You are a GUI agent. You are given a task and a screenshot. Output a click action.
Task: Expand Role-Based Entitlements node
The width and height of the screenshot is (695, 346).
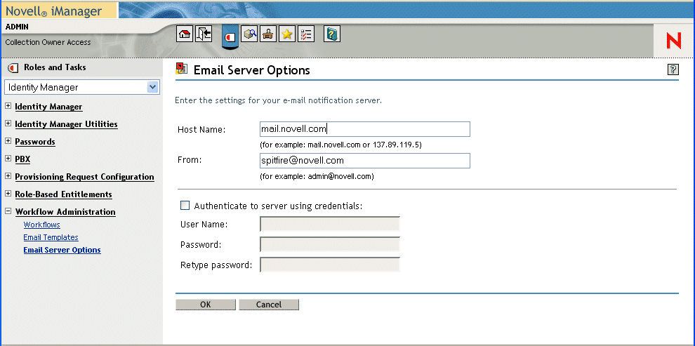click(8, 194)
